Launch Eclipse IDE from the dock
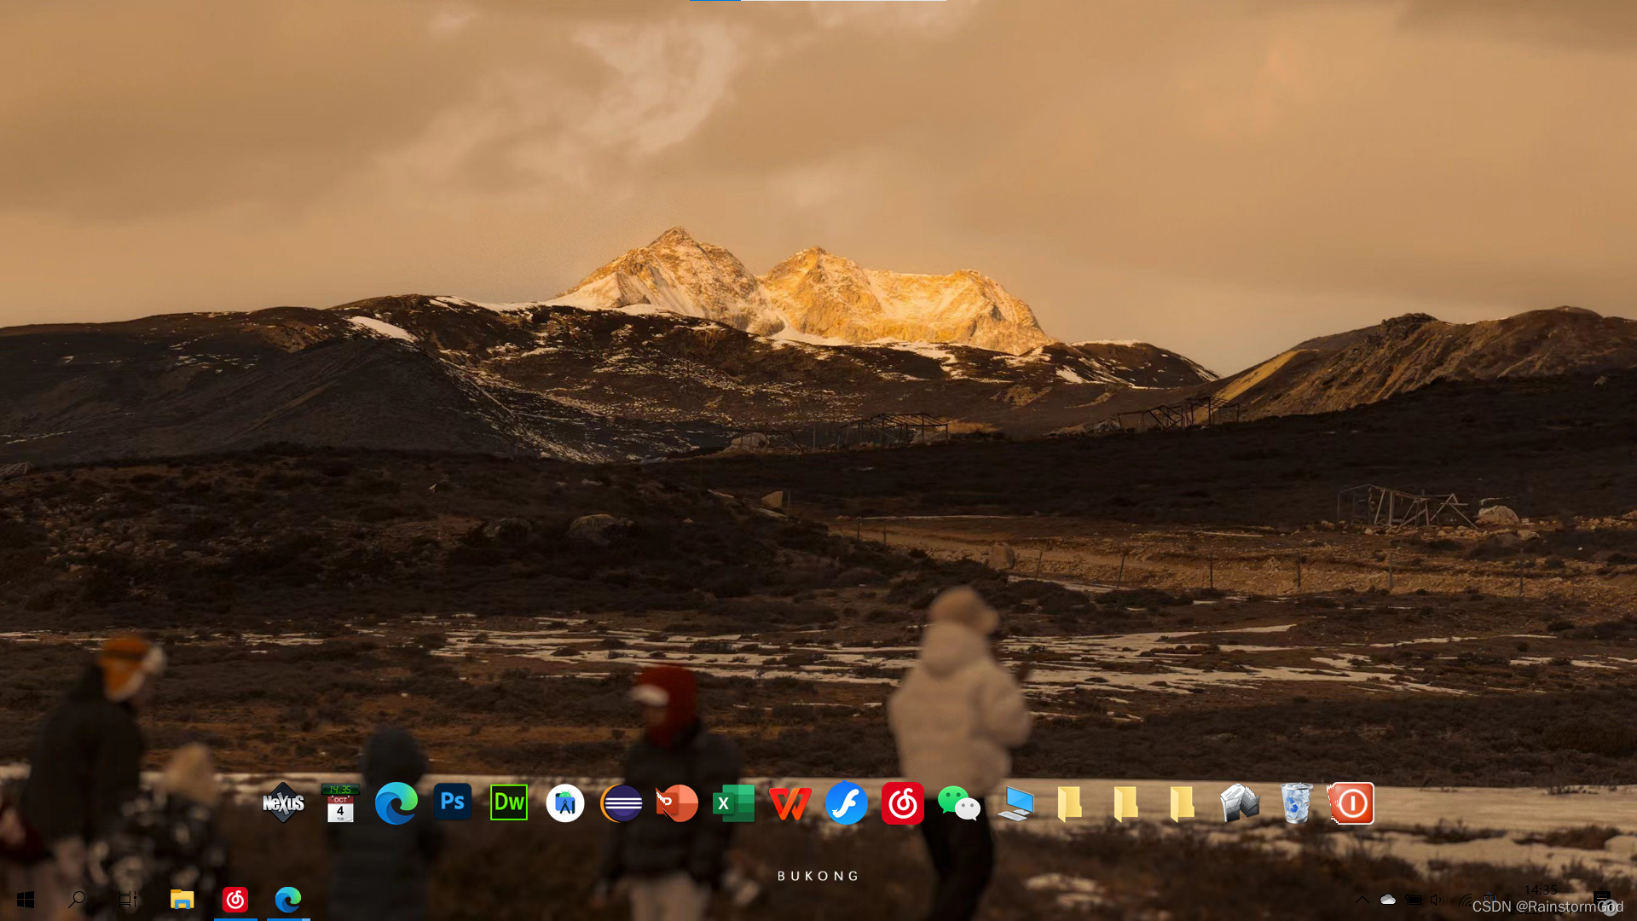Viewport: 1637px width, 921px height. click(x=622, y=803)
